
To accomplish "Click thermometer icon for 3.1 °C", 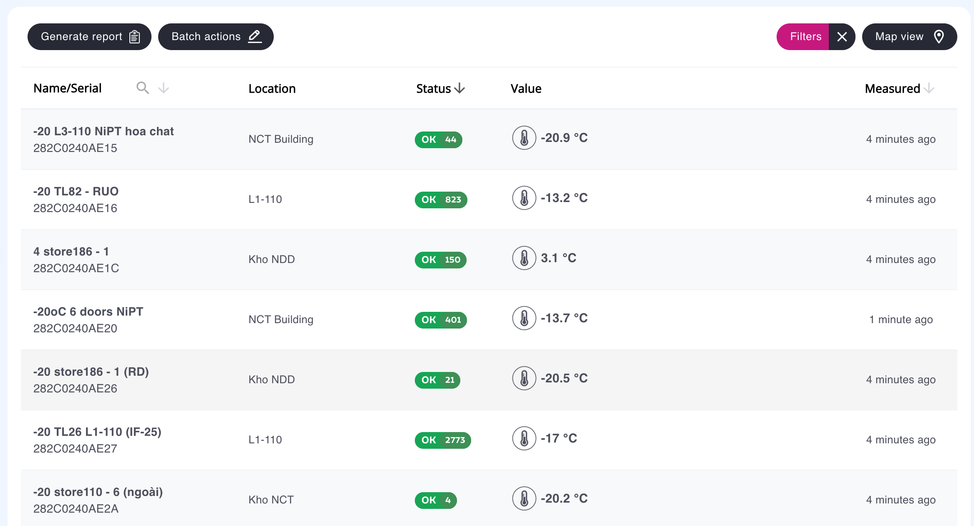I will pyautogui.click(x=524, y=258).
